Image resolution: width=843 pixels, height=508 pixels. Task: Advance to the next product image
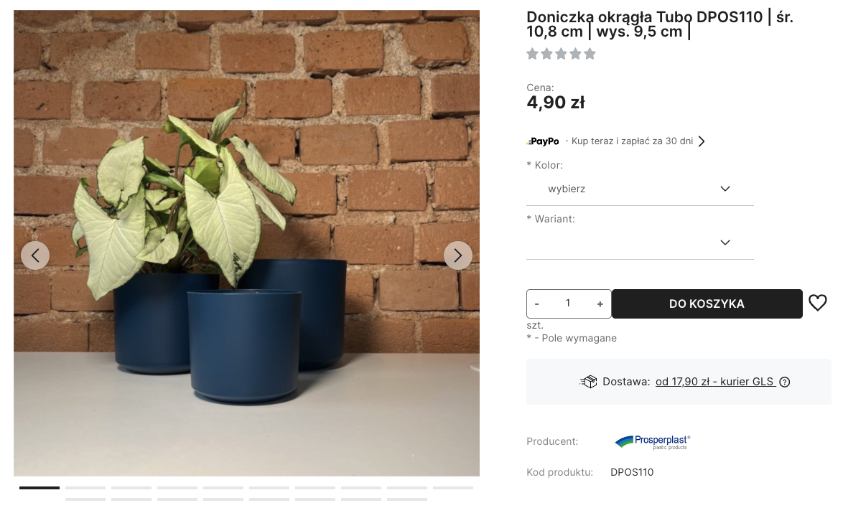point(458,255)
